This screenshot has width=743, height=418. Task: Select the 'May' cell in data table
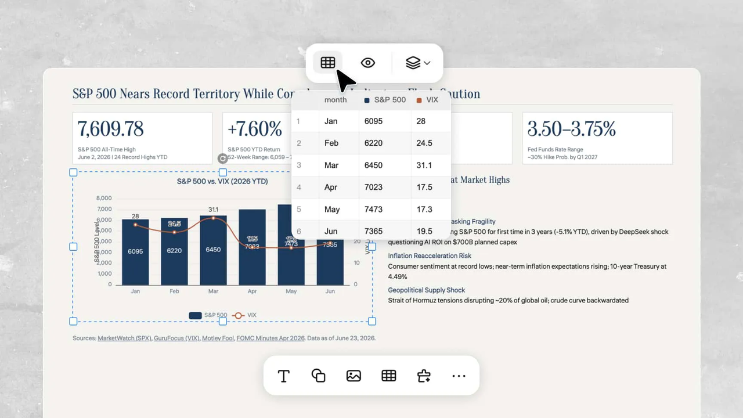[x=339, y=210]
